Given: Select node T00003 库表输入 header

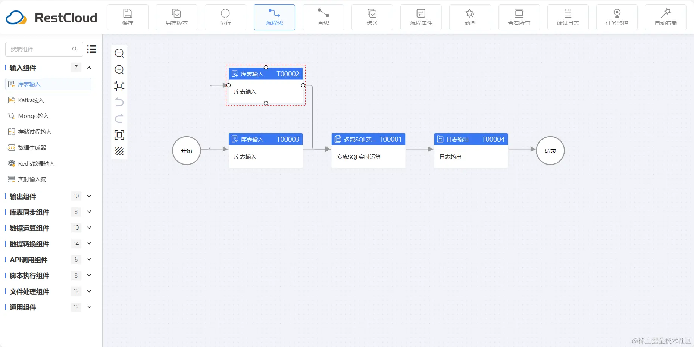Looking at the screenshot, I should tap(266, 139).
